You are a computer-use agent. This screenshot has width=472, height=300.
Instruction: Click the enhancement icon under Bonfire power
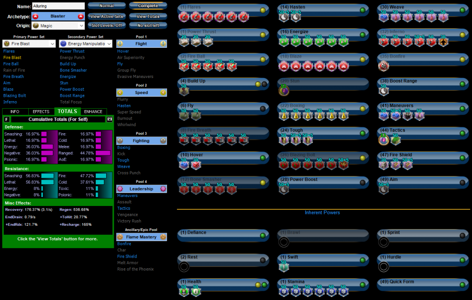tap(383, 66)
